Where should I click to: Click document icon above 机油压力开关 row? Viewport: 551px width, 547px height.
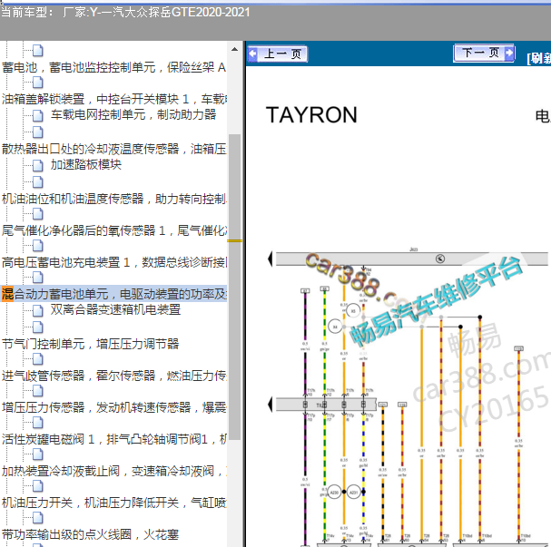click(38, 486)
